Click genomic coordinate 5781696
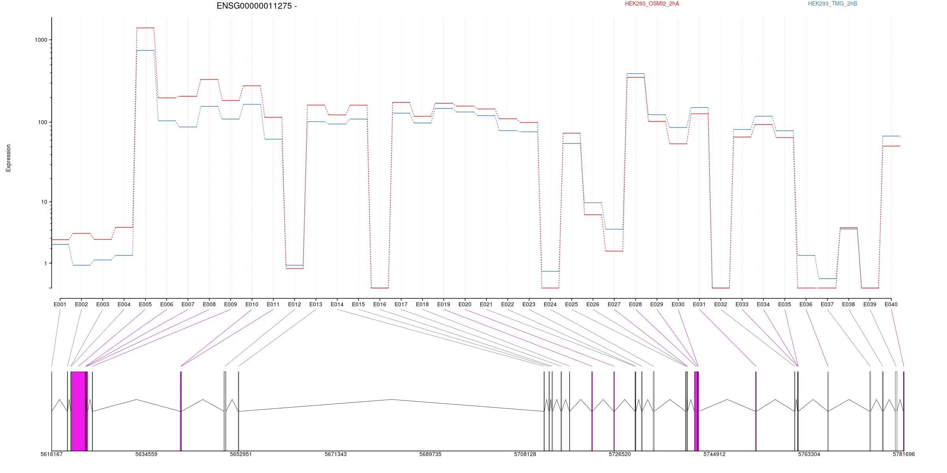The width and height of the screenshot is (947, 473). coord(904,454)
